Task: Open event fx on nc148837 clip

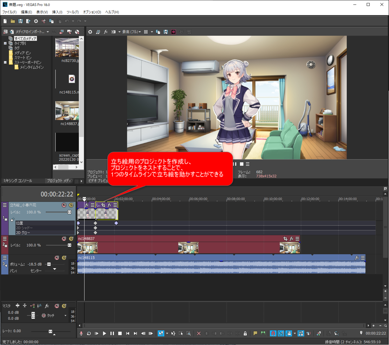Action: click(291, 239)
